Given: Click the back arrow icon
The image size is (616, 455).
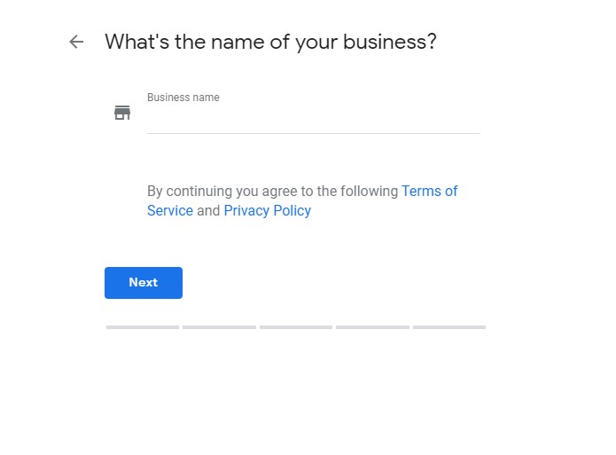Looking at the screenshot, I should click(x=76, y=42).
